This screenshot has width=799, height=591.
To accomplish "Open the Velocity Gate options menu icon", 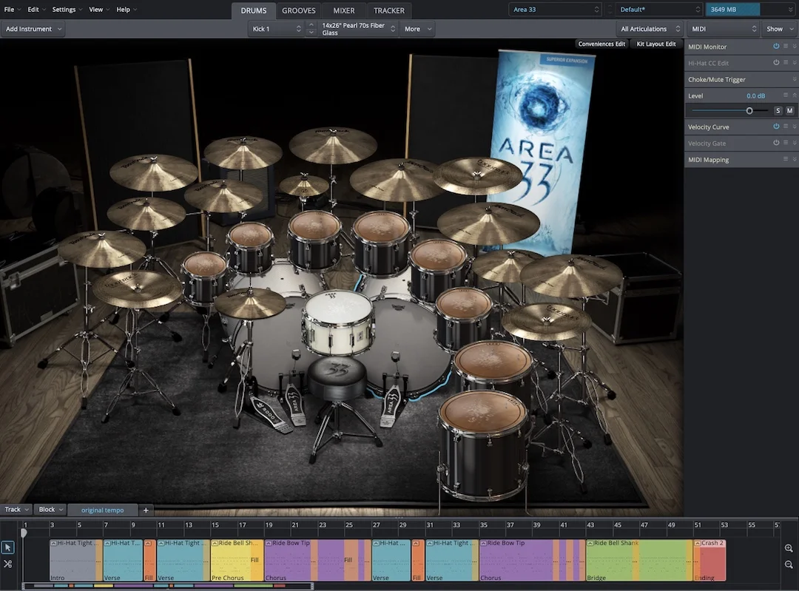I will pyautogui.click(x=786, y=143).
